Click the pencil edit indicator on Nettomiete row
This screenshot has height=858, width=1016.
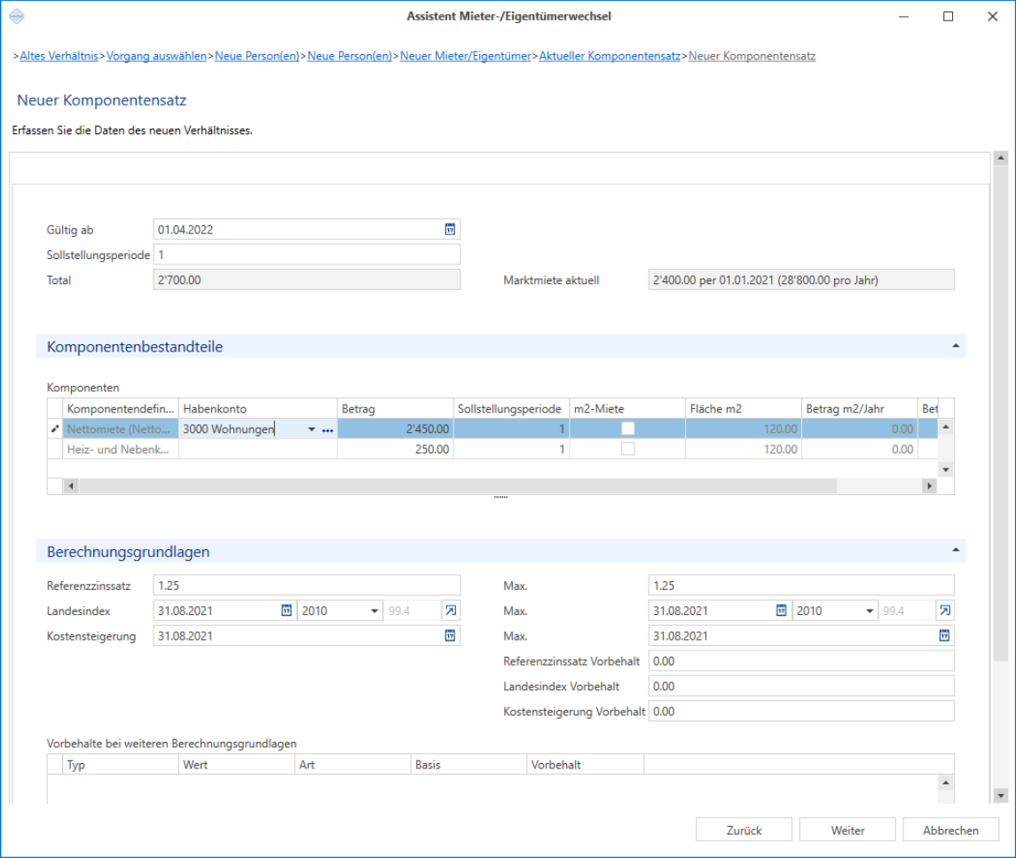pos(55,429)
